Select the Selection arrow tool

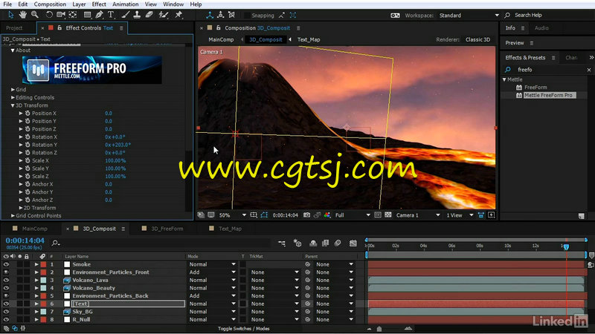tap(10, 15)
